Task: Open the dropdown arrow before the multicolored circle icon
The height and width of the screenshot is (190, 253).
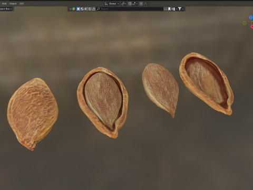Action: point(70,9)
